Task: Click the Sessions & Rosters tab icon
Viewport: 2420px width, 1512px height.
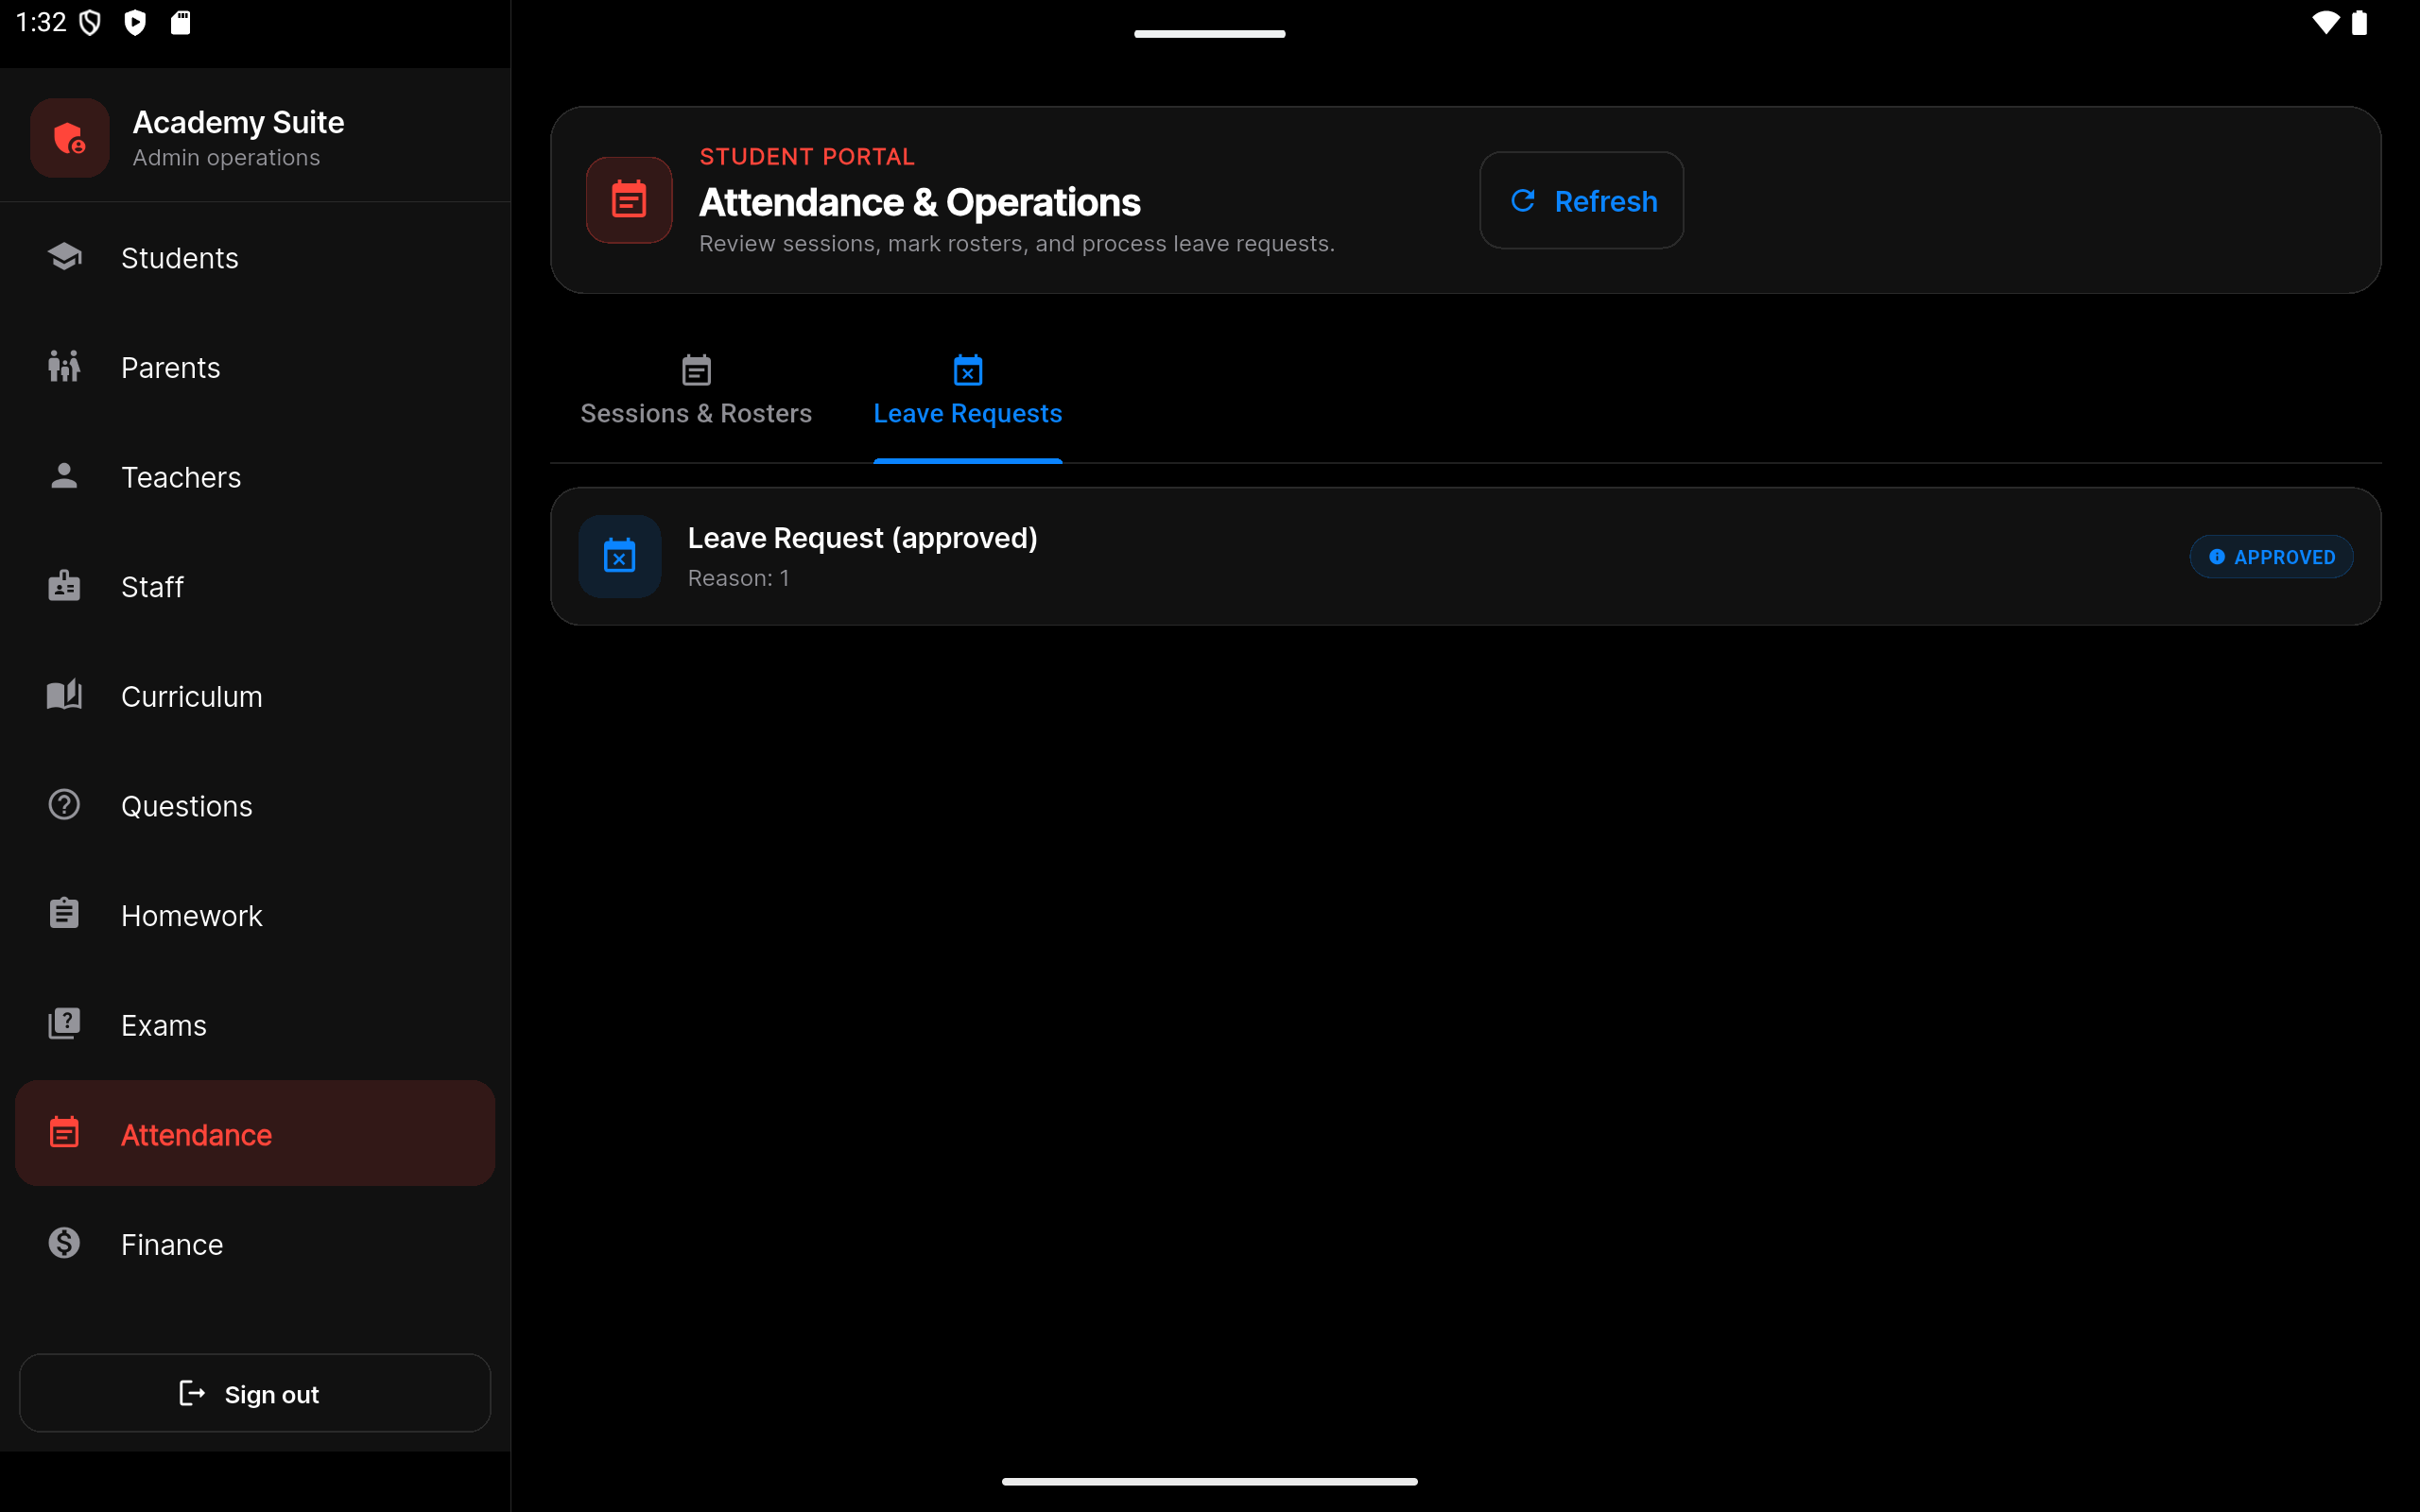Action: coord(696,371)
